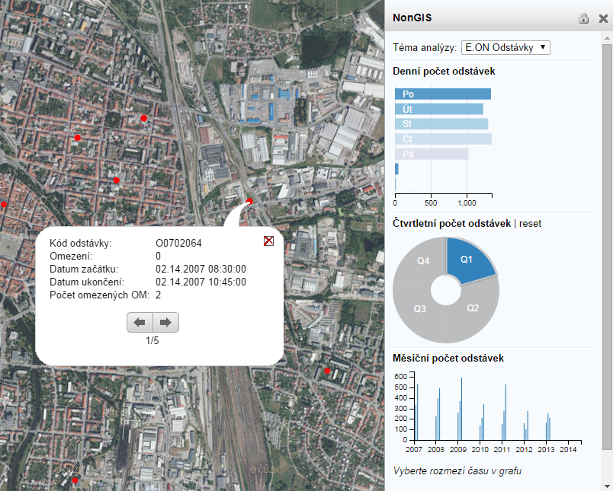Click the scroll-up arrow of the panel scrollbar
Viewport: 613px width, 491px height.
click(x=607, y=38)
